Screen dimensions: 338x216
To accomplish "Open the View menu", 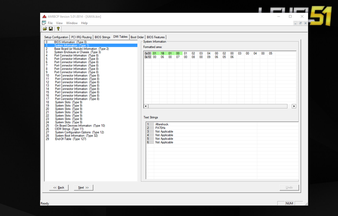I will pos(59,23).
